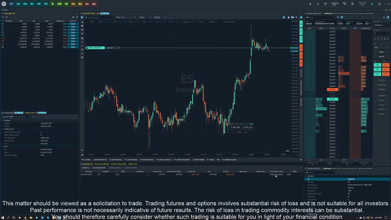Switch to the Trades (19) tab
The width and height of the screenshot is (391, 220).
pos(132,164)
